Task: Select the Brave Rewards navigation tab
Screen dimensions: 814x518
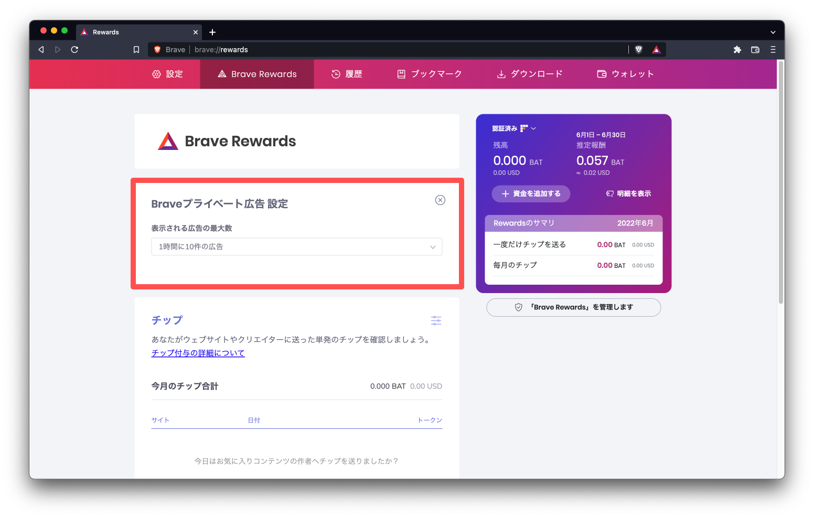Action: click(x=257, y=74)
